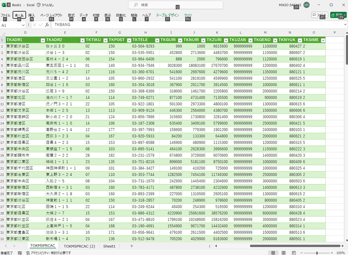Open TKZURI column filter dropdown
The height and width of the screenshot is (255, 348).
pyautogui.click(x=226, y=40)
